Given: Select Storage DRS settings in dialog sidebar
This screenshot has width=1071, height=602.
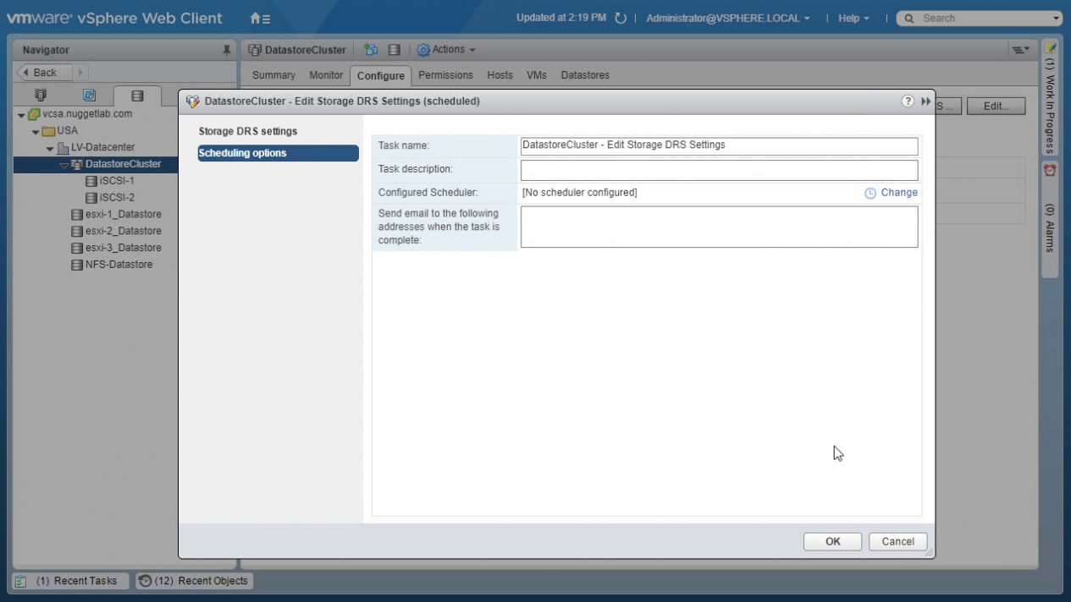Looking at the screenshot, I should click(x=248, y=132).
